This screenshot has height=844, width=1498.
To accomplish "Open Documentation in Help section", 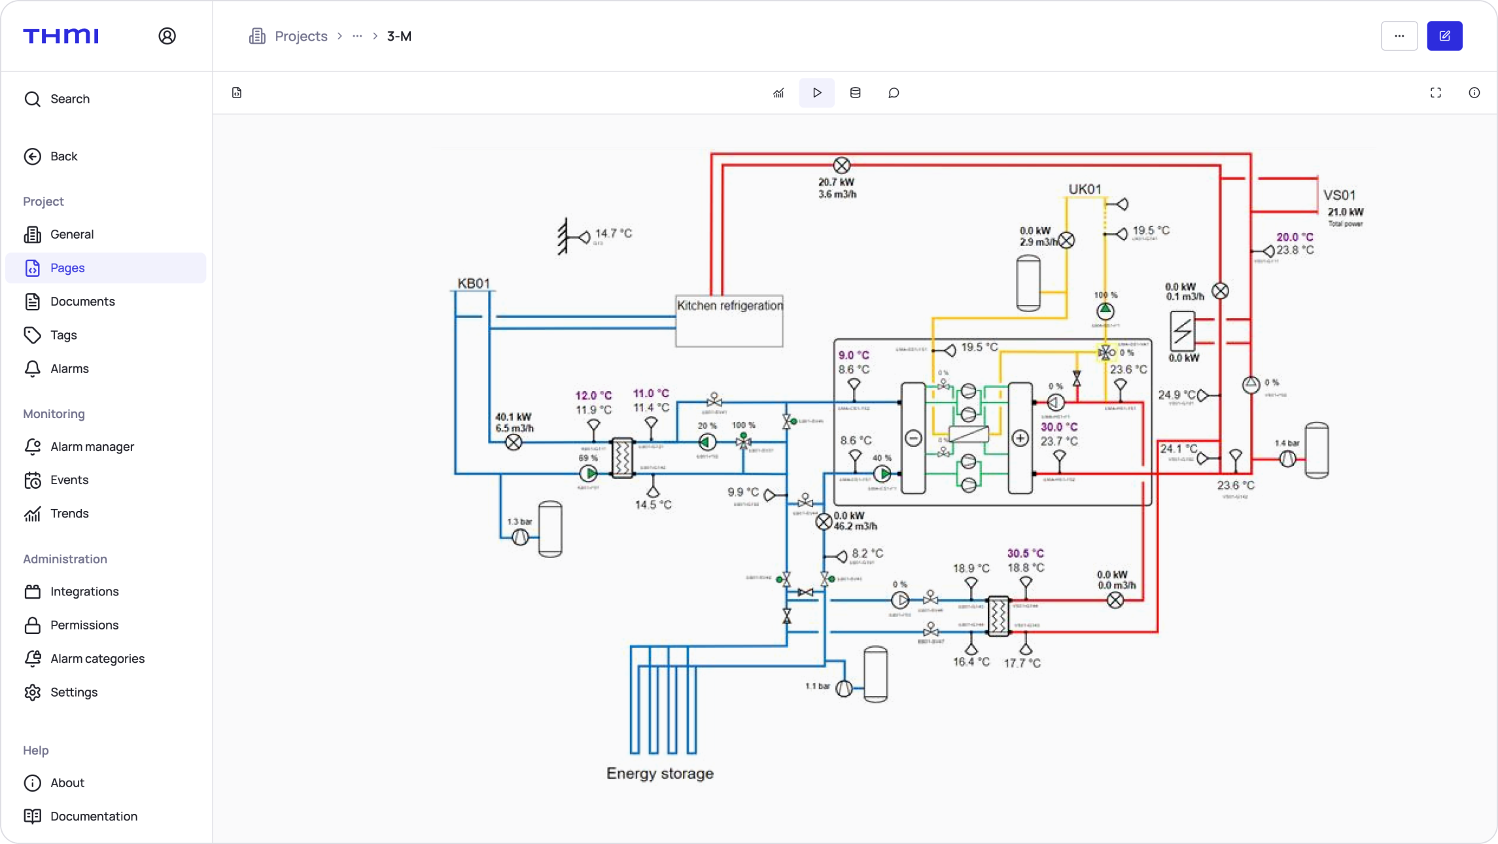I will coord(94,816).
